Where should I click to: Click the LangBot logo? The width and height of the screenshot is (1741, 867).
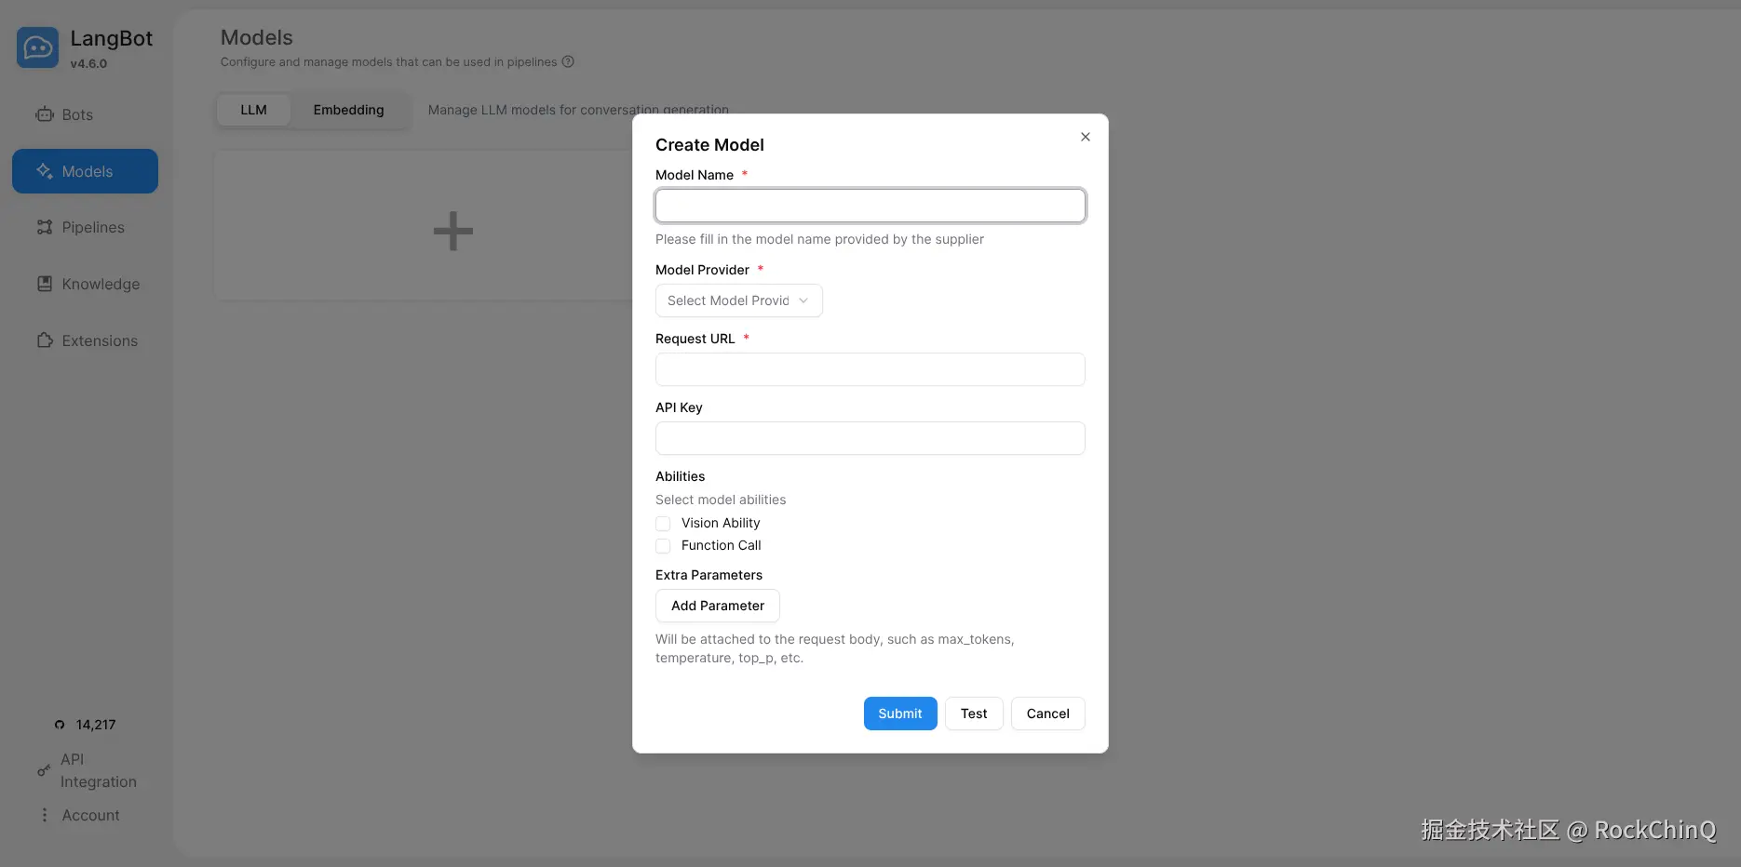tap(37, 47)
